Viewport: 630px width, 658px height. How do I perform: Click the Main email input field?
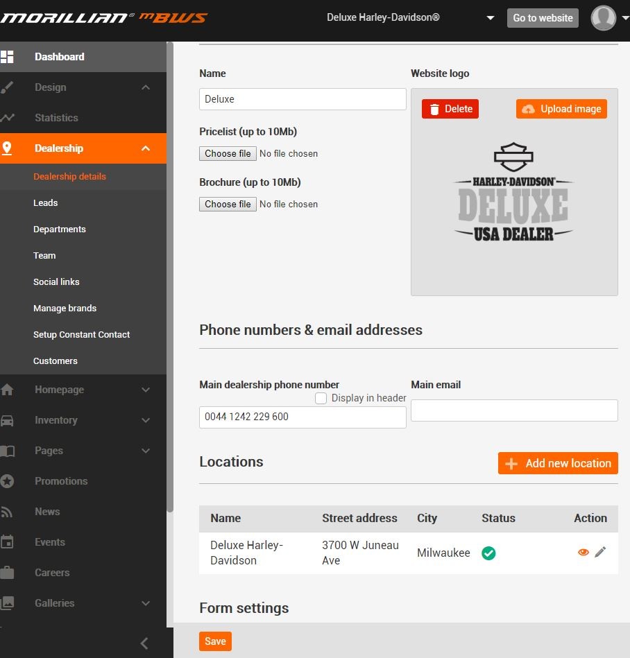click(x=514, y=410)
